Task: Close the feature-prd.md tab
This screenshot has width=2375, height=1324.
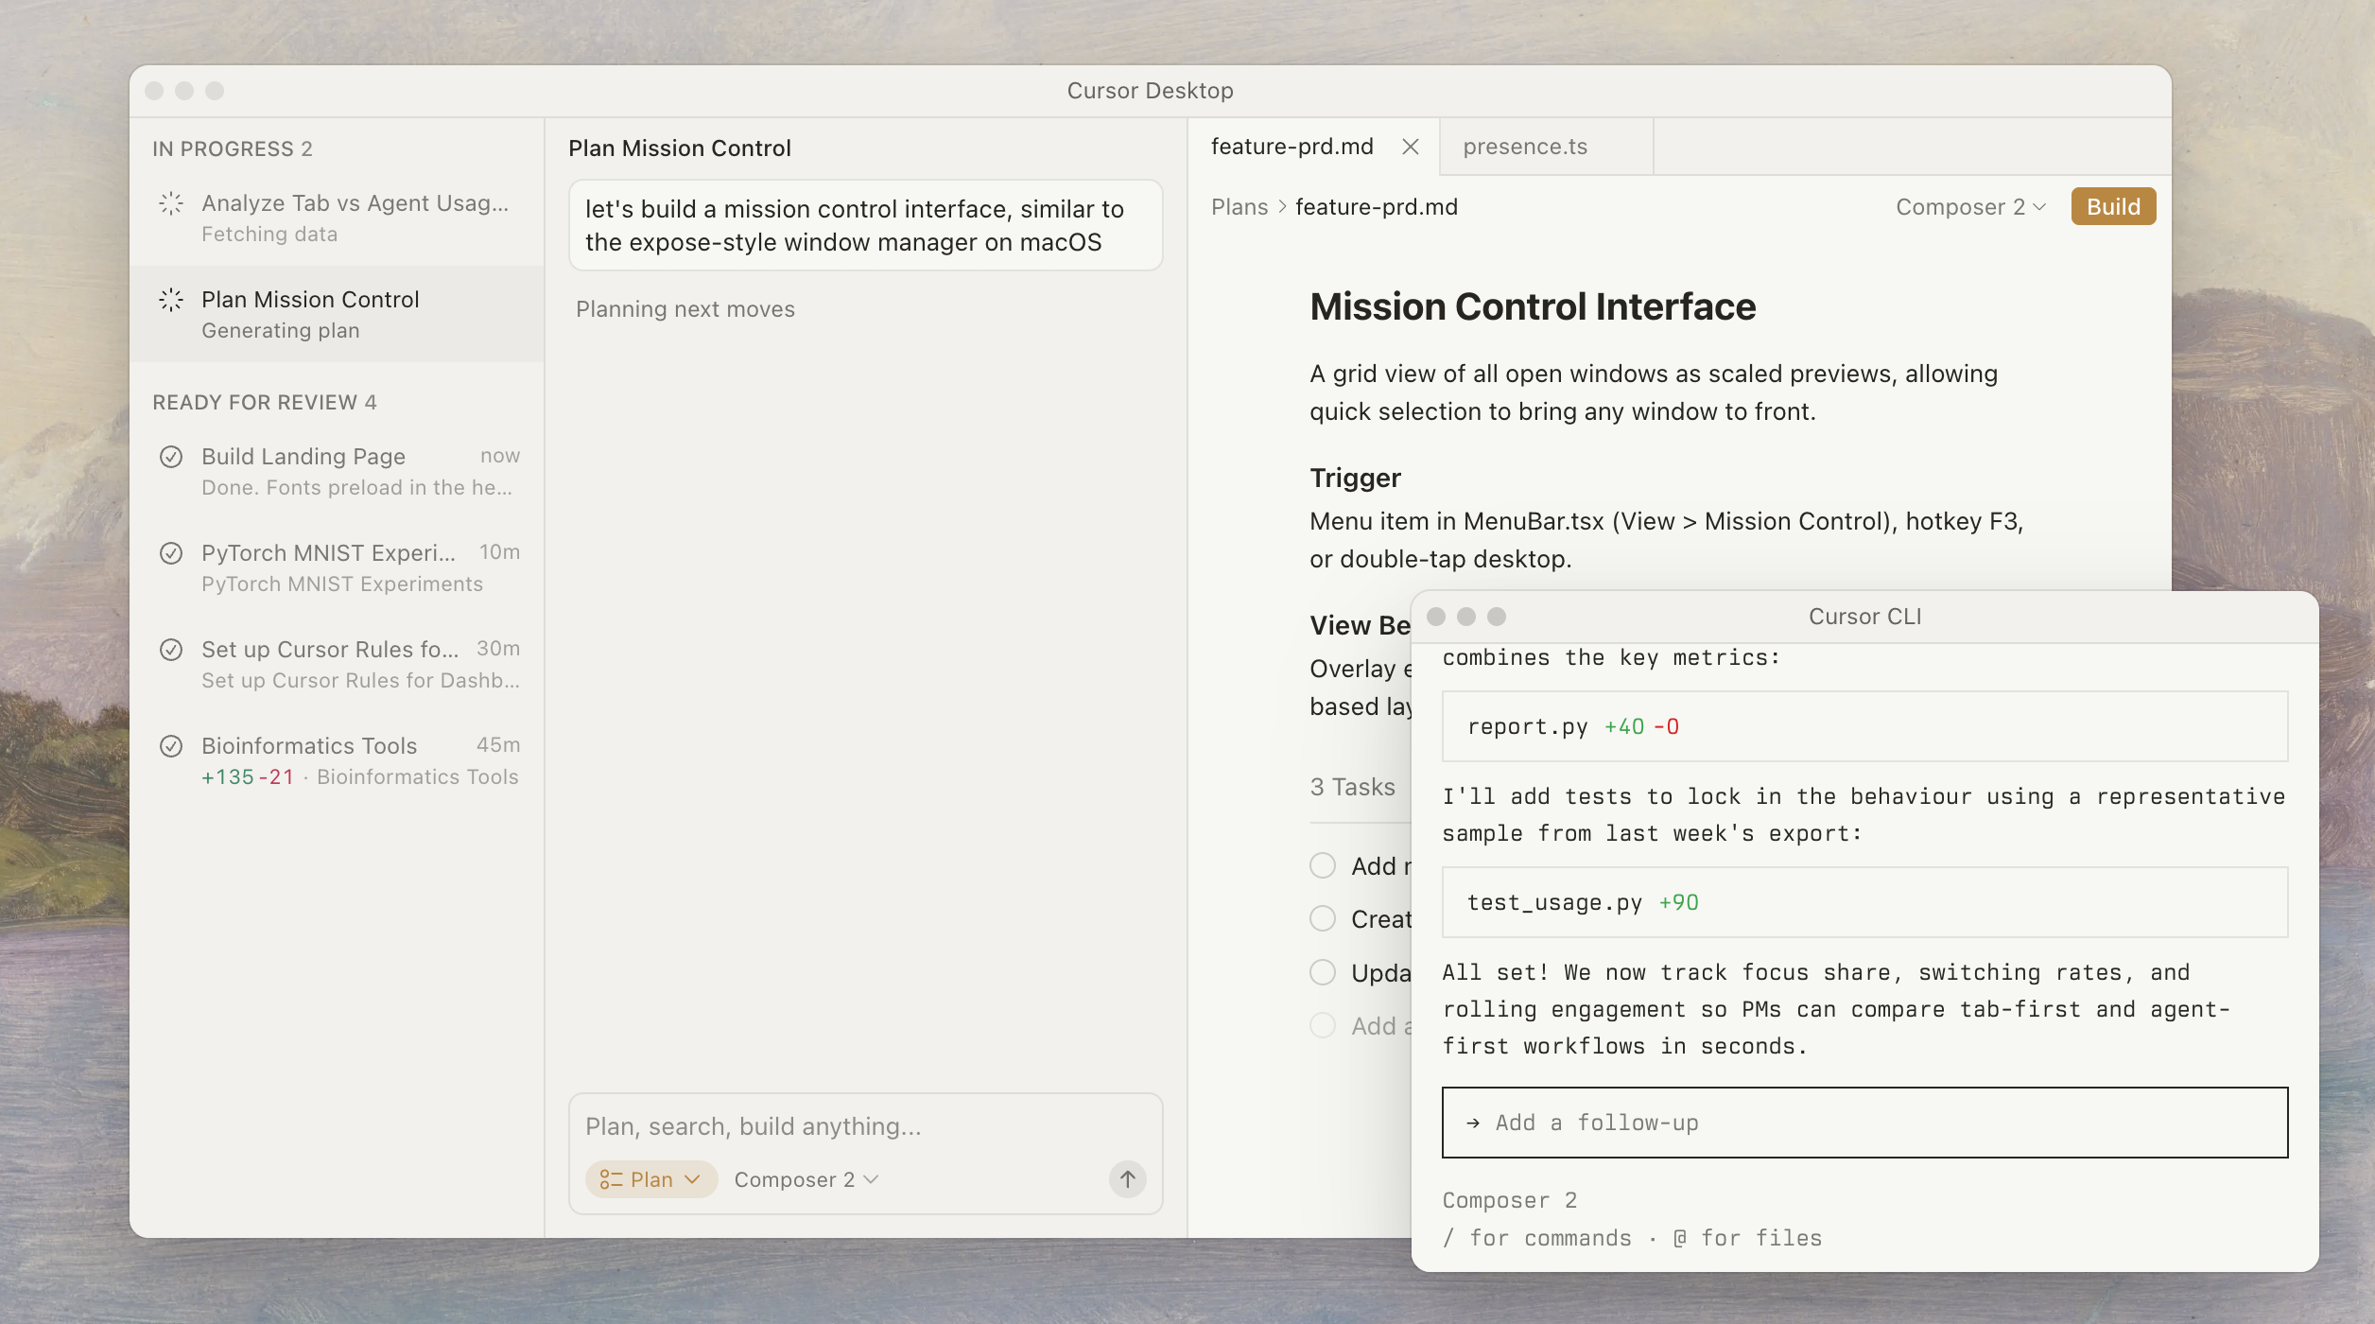Action: [1410, 147]
